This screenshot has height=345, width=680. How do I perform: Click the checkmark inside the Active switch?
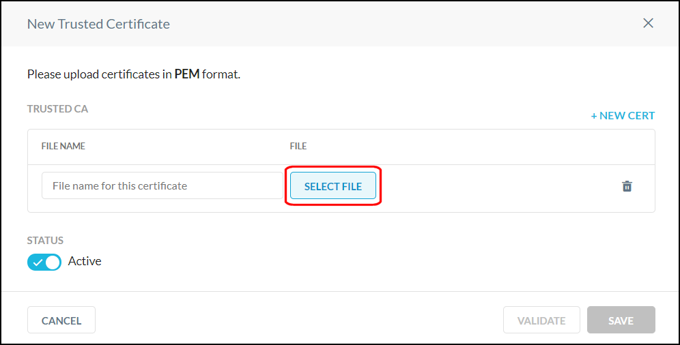(x=38, y=262)
